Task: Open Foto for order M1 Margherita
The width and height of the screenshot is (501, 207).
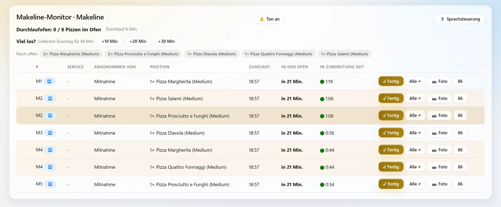Action: tap(440, 81)
